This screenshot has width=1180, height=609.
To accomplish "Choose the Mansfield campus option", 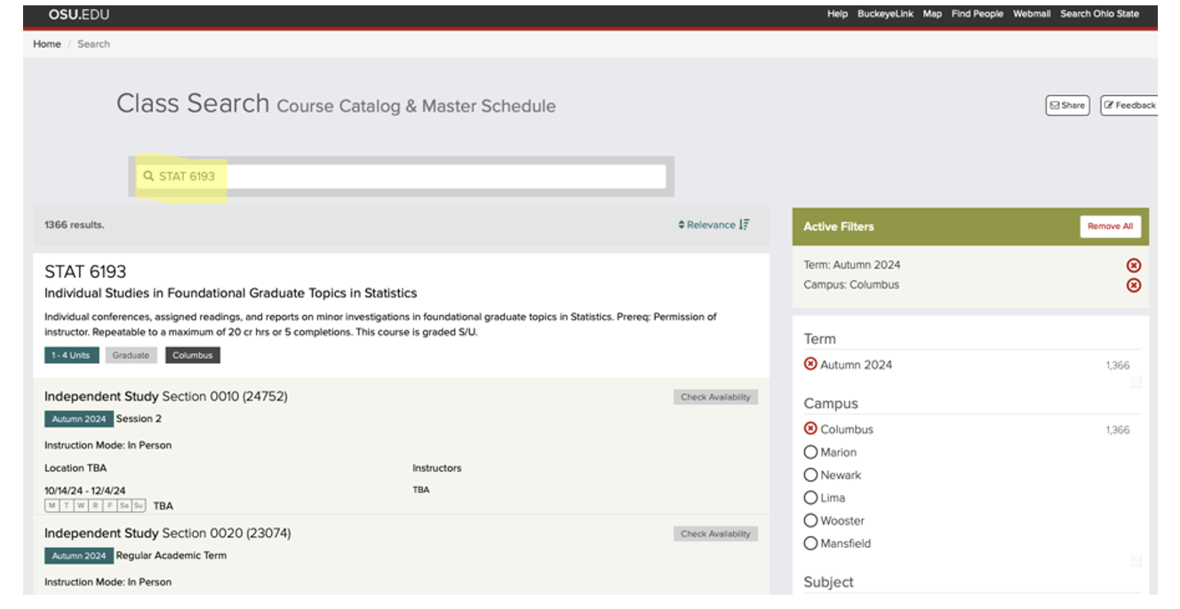I will (810, 543).
